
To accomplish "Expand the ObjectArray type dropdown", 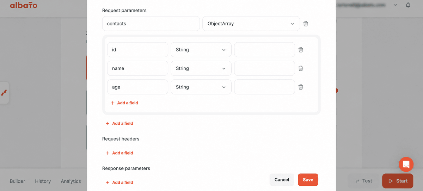I will tap(251, 24).
